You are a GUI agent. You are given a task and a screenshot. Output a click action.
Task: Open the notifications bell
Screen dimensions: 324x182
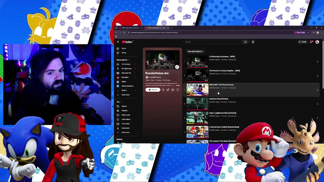311,42
